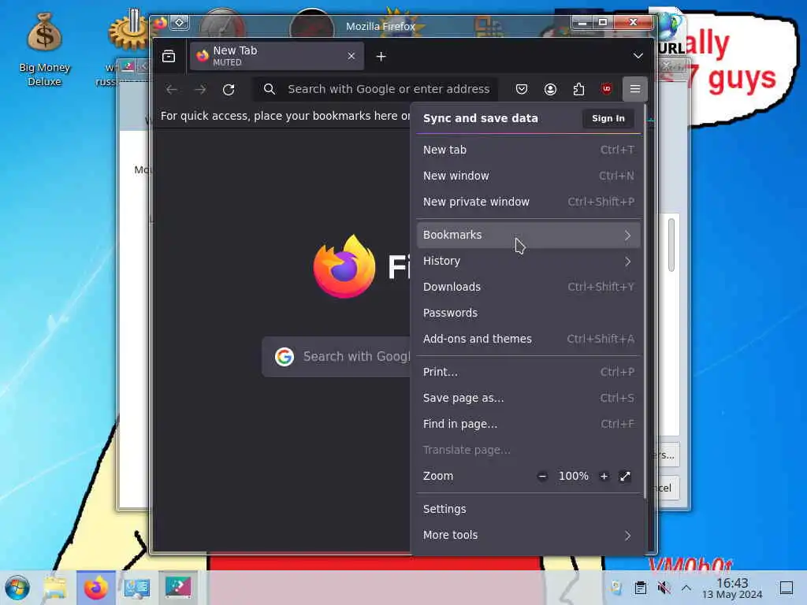Image resolution: width=807 pixels, height=605 pixels.
Task: Reload the current page
Action: [x=229, y=90]
